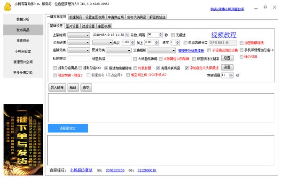Enable the 标题移除关键字 checkbox
The height and width of the screenshot is (179, 282).
click(194, 59)
